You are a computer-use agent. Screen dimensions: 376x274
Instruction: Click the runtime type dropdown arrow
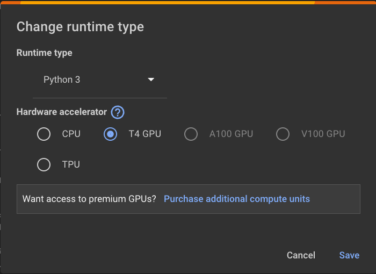pyautogui.click(x=151, y=80)
